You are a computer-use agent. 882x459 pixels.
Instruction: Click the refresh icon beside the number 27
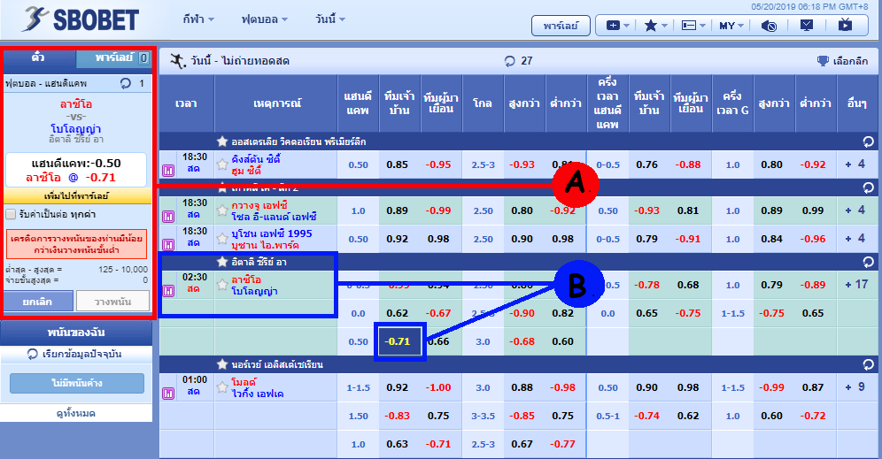pos(509,61)
